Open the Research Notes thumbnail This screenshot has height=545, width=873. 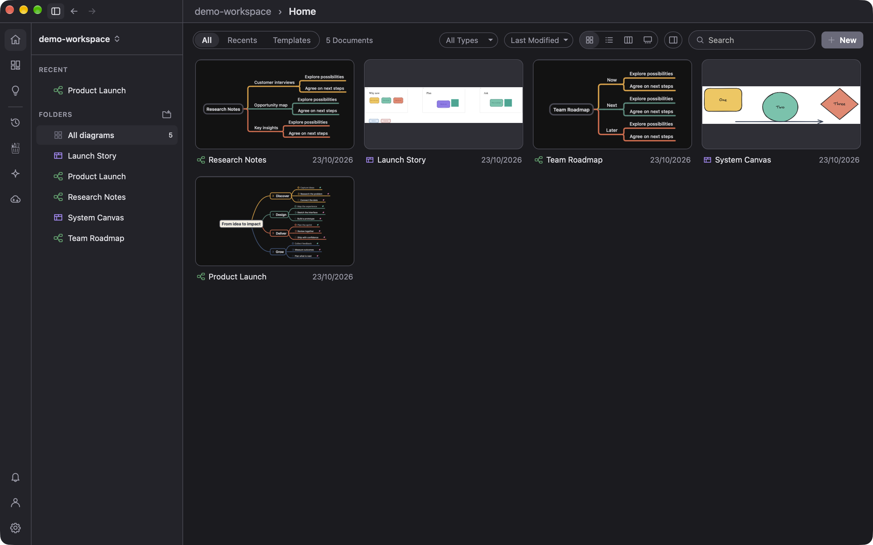275,104
